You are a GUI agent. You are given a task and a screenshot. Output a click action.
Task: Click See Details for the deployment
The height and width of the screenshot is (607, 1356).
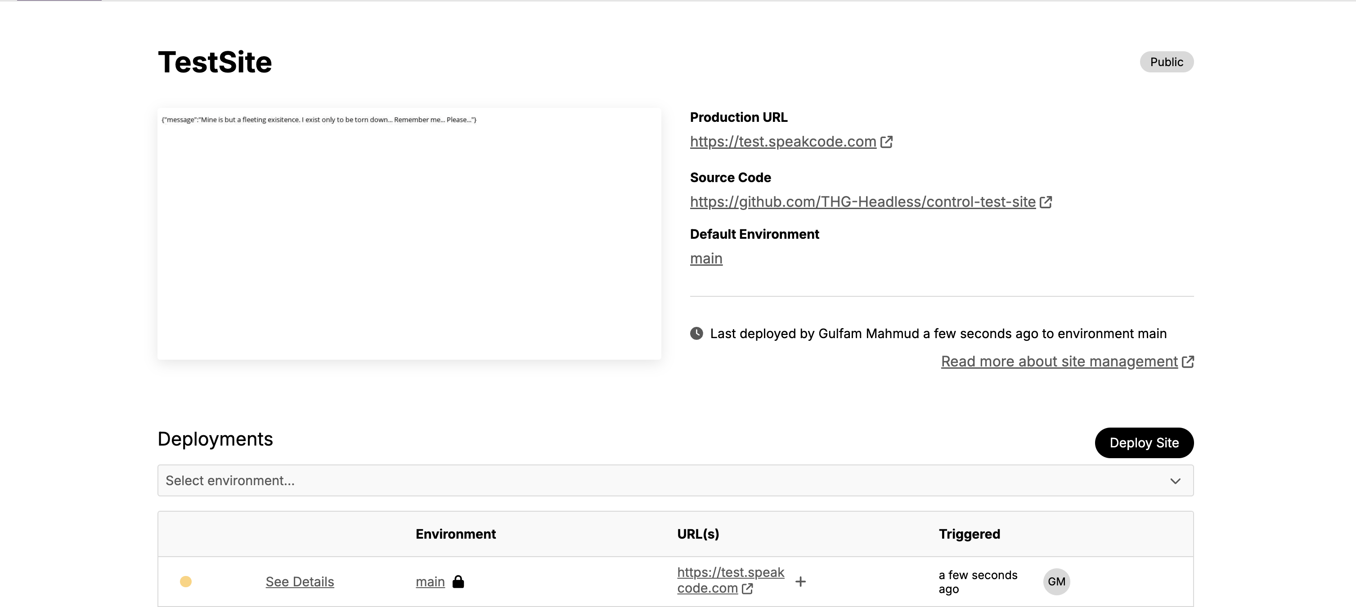click(x=300, y=581)
